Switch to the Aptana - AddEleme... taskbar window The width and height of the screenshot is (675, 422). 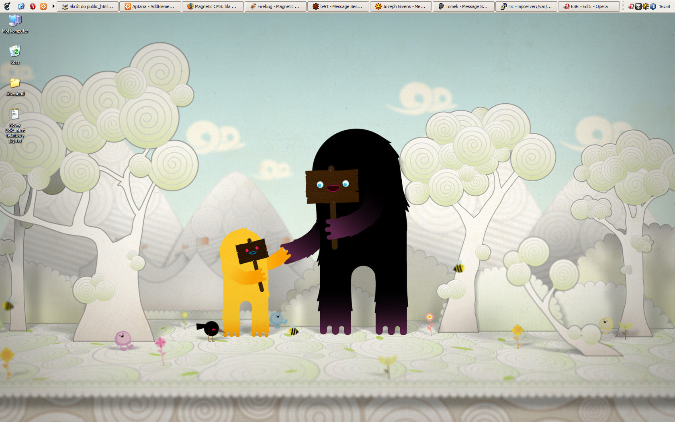(x=150, y=6)
